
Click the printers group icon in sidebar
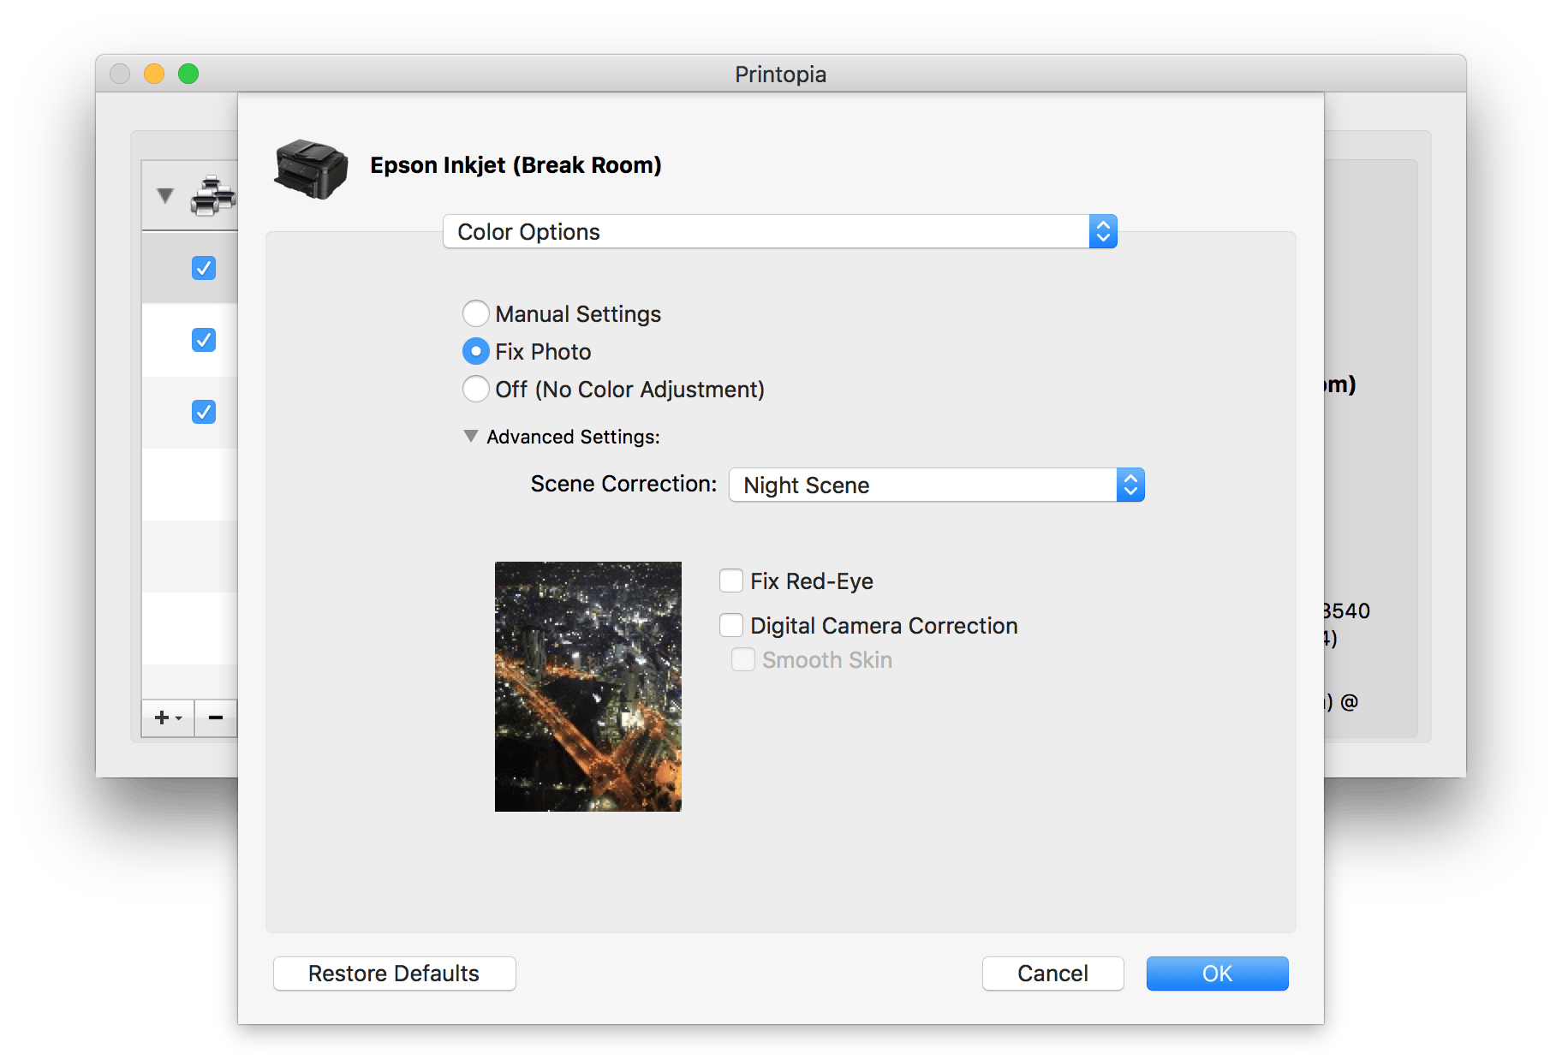point(213,196)
